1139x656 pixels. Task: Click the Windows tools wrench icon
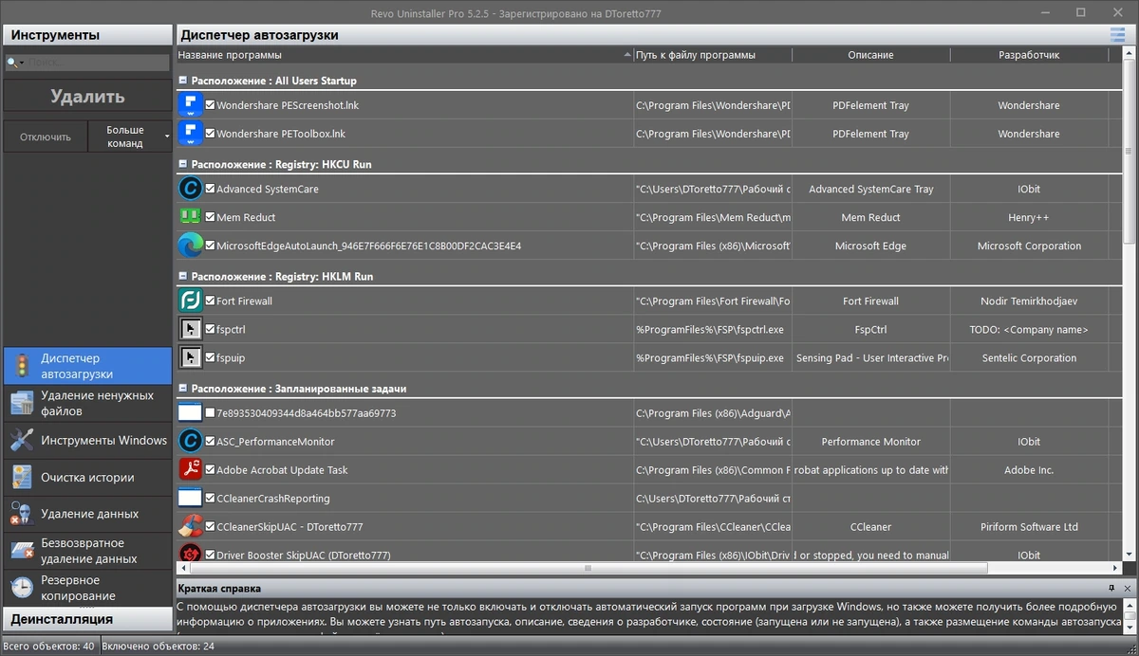pyautogui.click(x=22, y=440)
